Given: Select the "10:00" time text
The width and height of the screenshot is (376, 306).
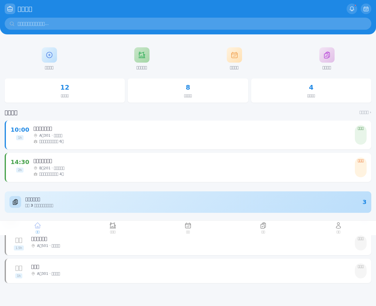Looking at the screenshot, I should pyautogui.click(x=20, y=130).
